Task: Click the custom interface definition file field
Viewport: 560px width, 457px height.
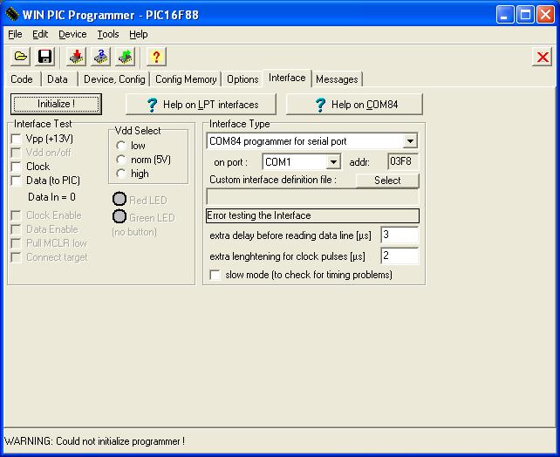Action: click(x=312, y=197)
